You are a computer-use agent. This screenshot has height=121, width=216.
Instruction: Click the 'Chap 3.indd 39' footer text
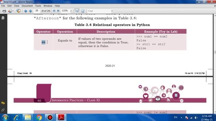click(24, 73)
